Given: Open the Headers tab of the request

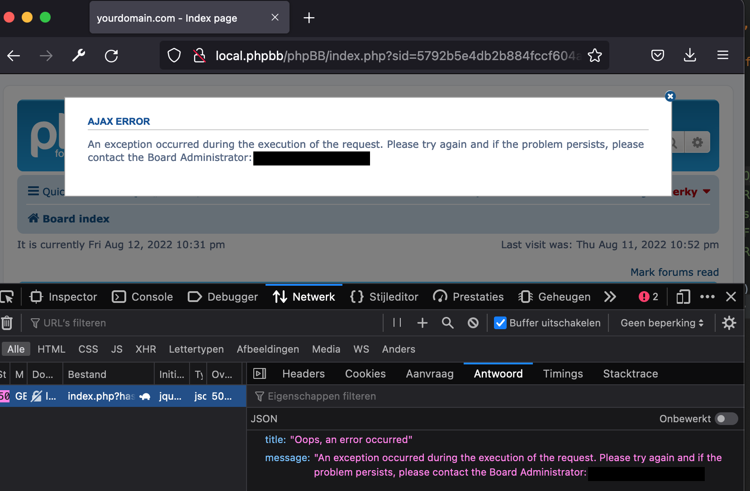Looking at the screenshot, I should pyautogui.click(x=303, y=373).
